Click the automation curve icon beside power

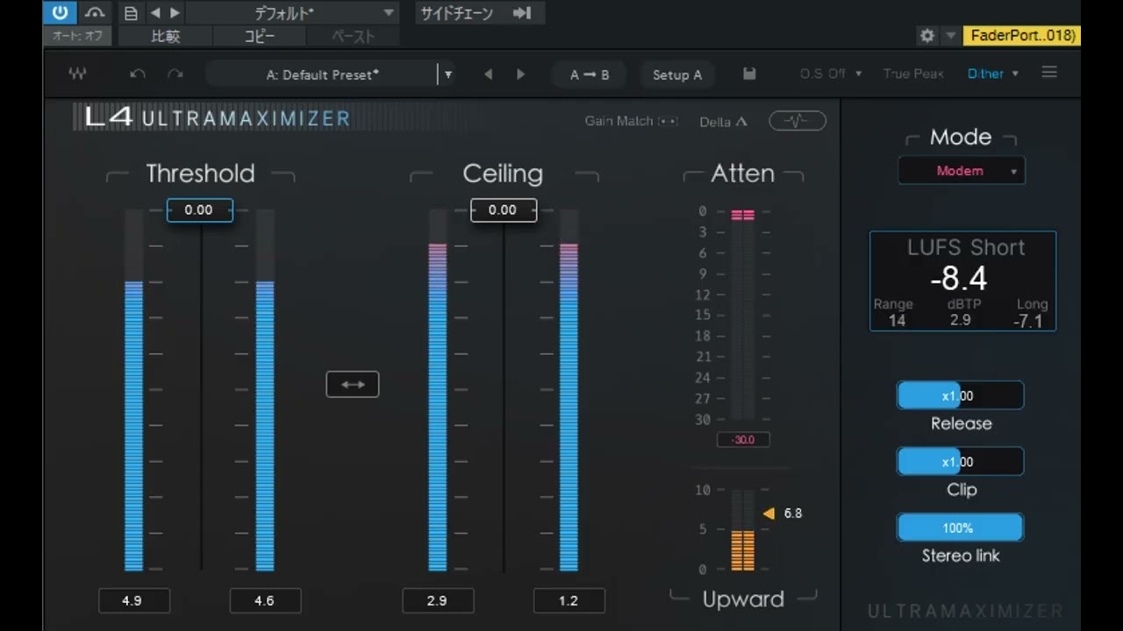tap(96, 12)
